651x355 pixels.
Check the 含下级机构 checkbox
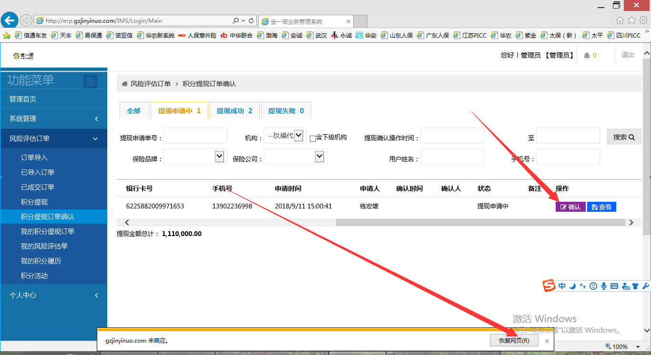(313, 138)
